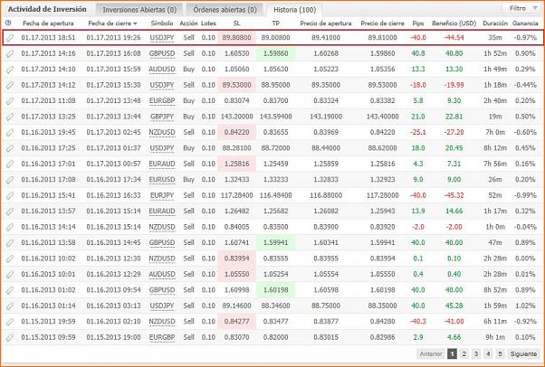The image size is (545, 367).
Task: Switch to Inversiones Abiertas (0) tab
Action: point(139,10)
